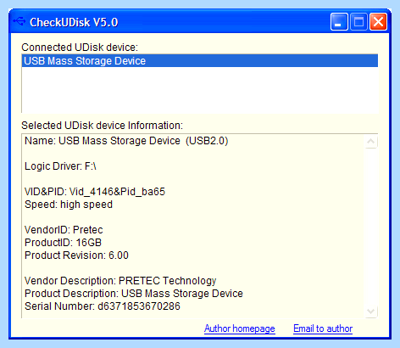Open the Email to author link
This screenshot has width=400, height=348.
(x=323, y=328)
